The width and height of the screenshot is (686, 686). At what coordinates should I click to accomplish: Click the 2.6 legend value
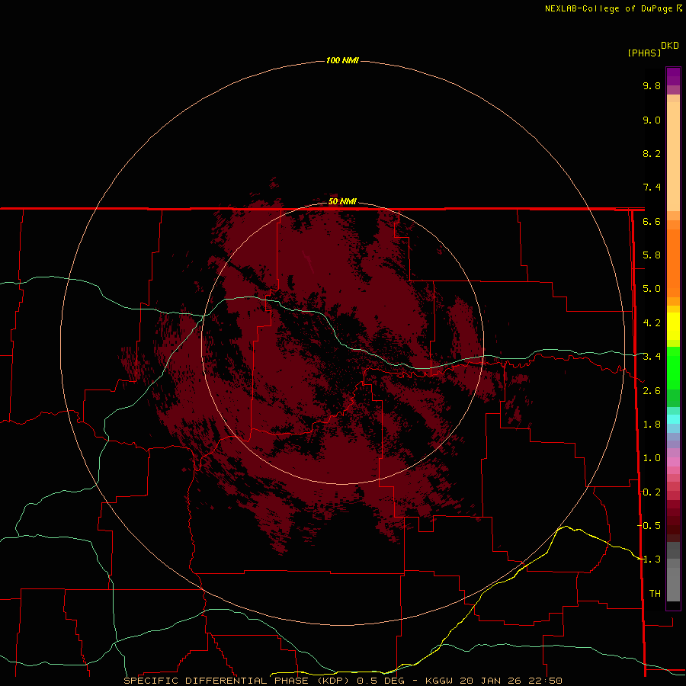[x=652, y=391]
